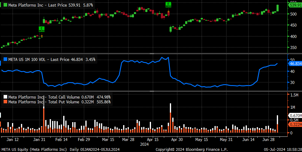Click the orange 0.322M put volume tag
This screenshot has width=302, height=152.
pyautogui.click(x=295, y=125)
